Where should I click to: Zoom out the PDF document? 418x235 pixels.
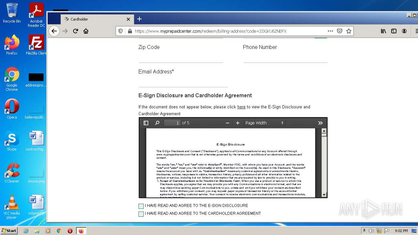pyautogui.click(x=228, y=123)
